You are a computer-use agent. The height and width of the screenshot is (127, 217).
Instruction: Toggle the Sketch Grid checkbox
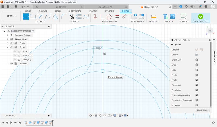196,60
